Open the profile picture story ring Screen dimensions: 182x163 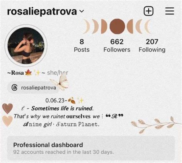pos(26,46)
